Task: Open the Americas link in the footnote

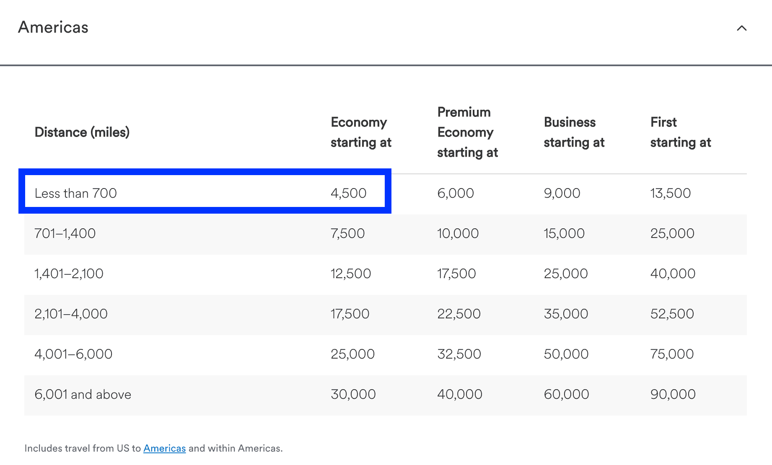Action: click(x=165, y=448)
